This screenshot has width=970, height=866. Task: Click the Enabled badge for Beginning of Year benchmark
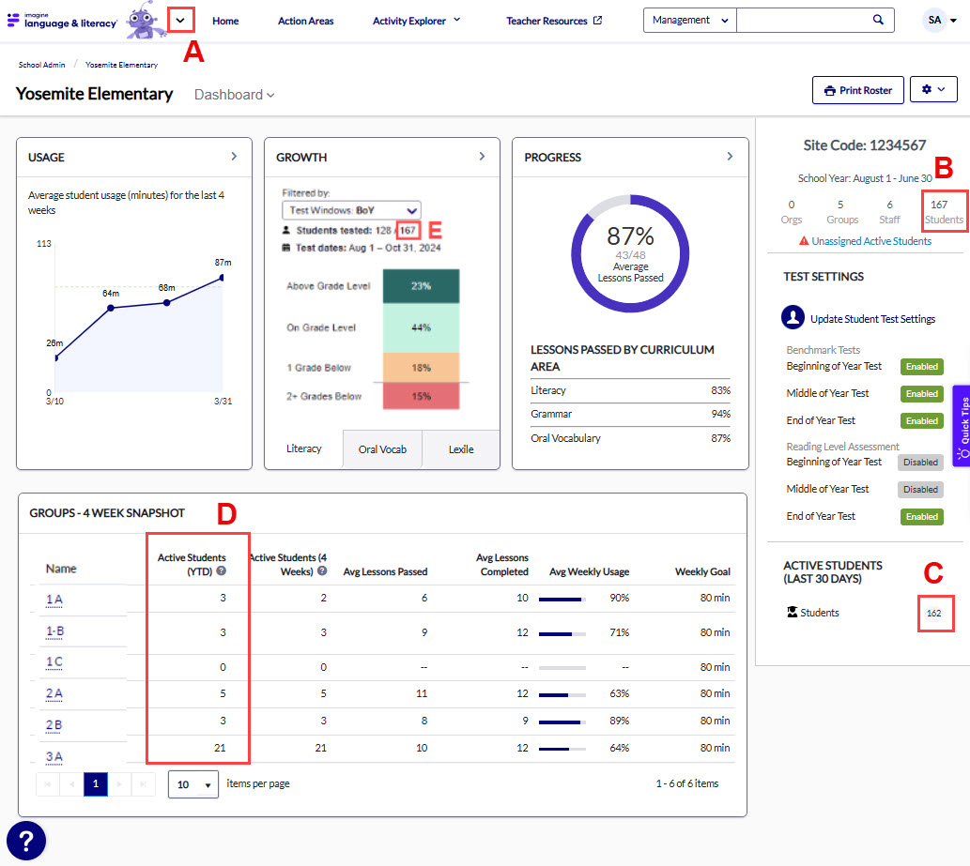[921, 367]
